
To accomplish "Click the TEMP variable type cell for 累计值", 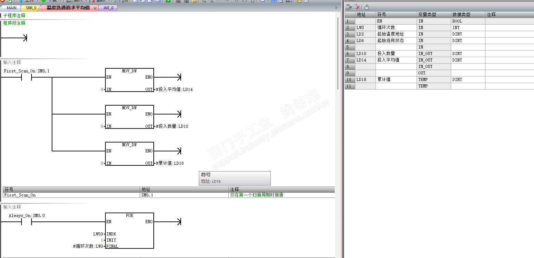I will (434, 80).
